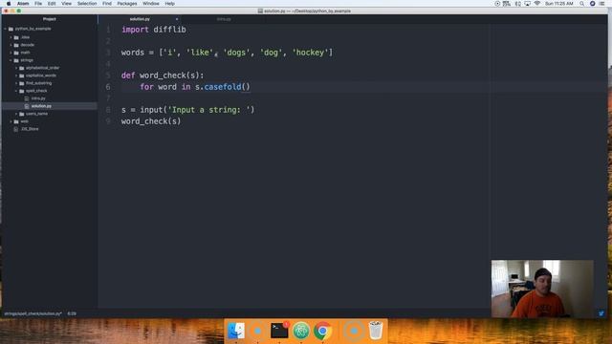Open Spotlight search in the menu bar

click(x=581, y=4)
